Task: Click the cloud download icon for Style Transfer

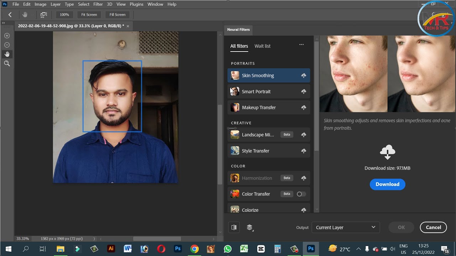Action: pos(304,151)
